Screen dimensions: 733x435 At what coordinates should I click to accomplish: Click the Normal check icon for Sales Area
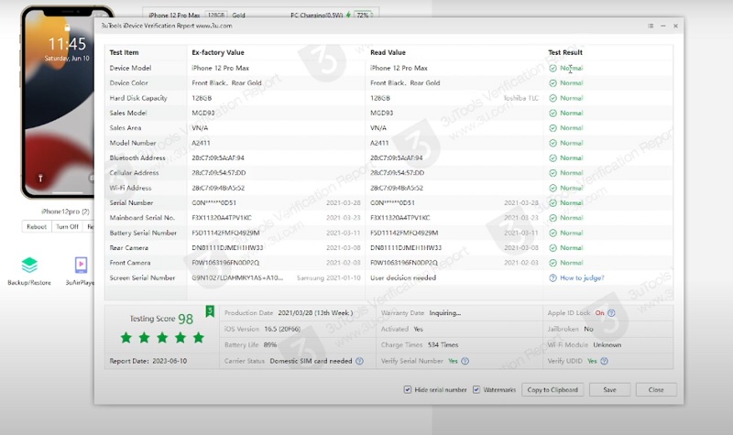(x=553, y=128)
